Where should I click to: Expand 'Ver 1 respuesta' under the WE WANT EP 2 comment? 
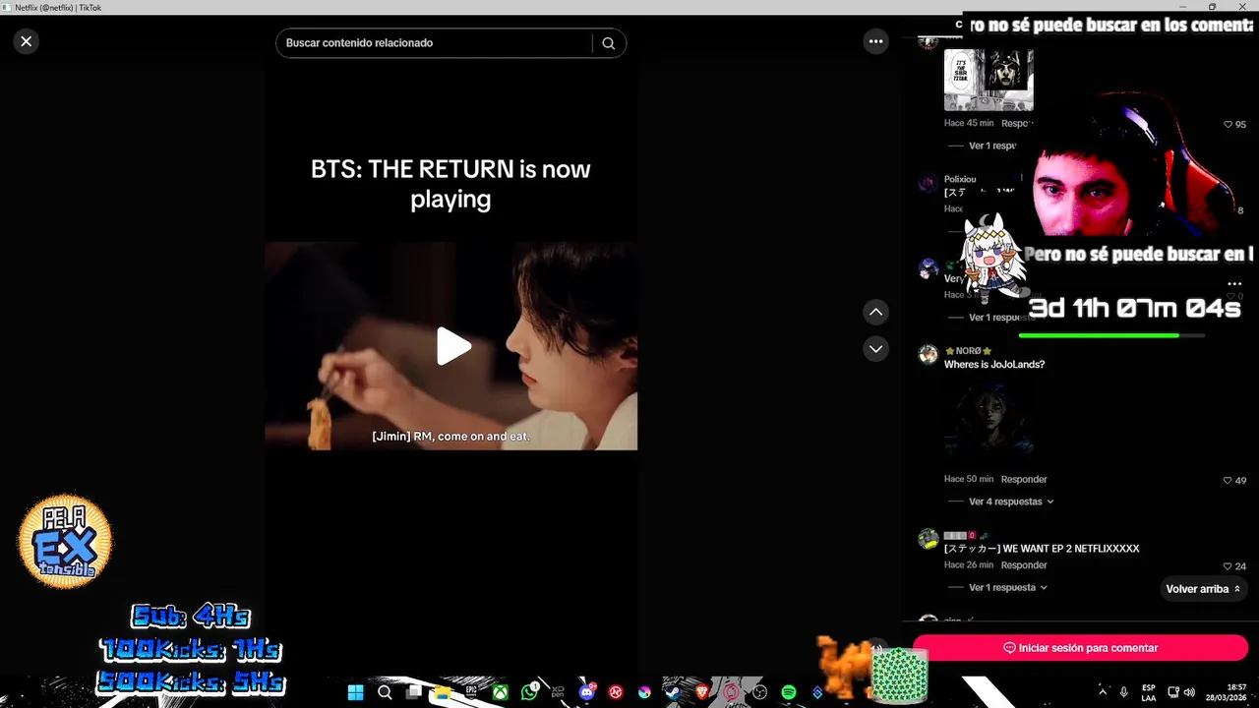[1008, 588]
